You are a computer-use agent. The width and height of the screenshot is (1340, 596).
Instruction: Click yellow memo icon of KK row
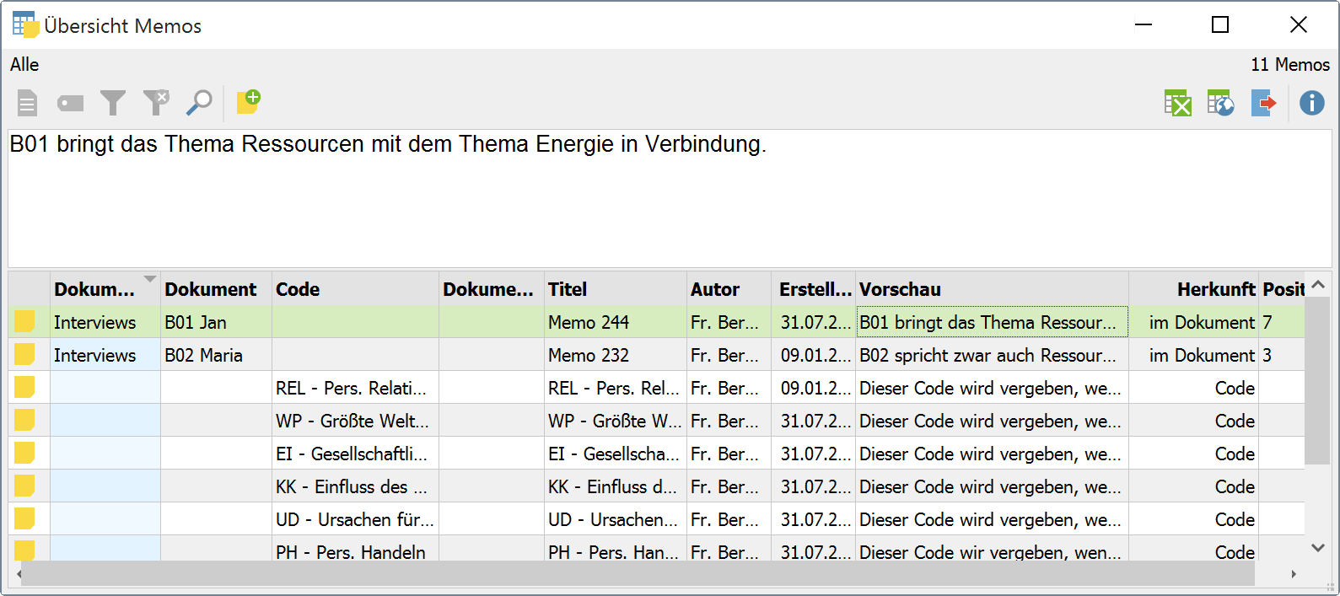(x=24, y=486)
